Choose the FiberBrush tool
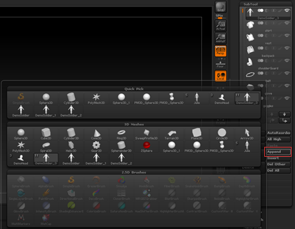The width and height of the screenshot is (295, 229). pos(172,182)
